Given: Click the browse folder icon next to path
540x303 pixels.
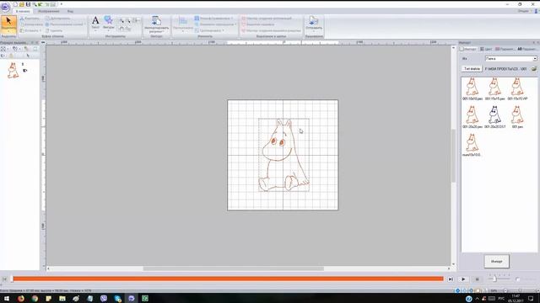Looking at the screenshot, I should (x=534, y=69).
